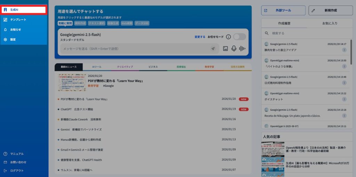Click the image attachment icon
Viewport: 356px width, 177px height.
(x=225, y=49)
